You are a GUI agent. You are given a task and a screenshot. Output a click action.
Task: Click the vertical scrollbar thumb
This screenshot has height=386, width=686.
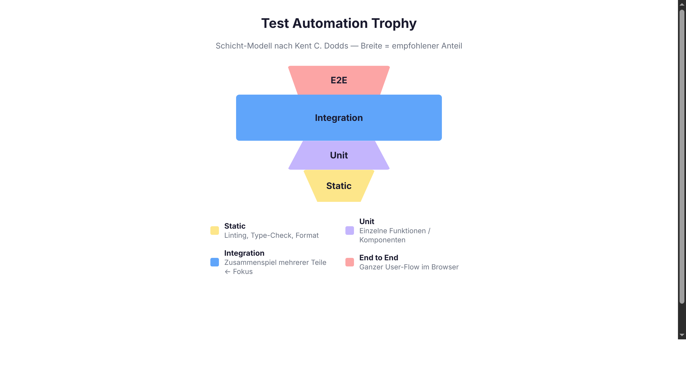(682, 157)
